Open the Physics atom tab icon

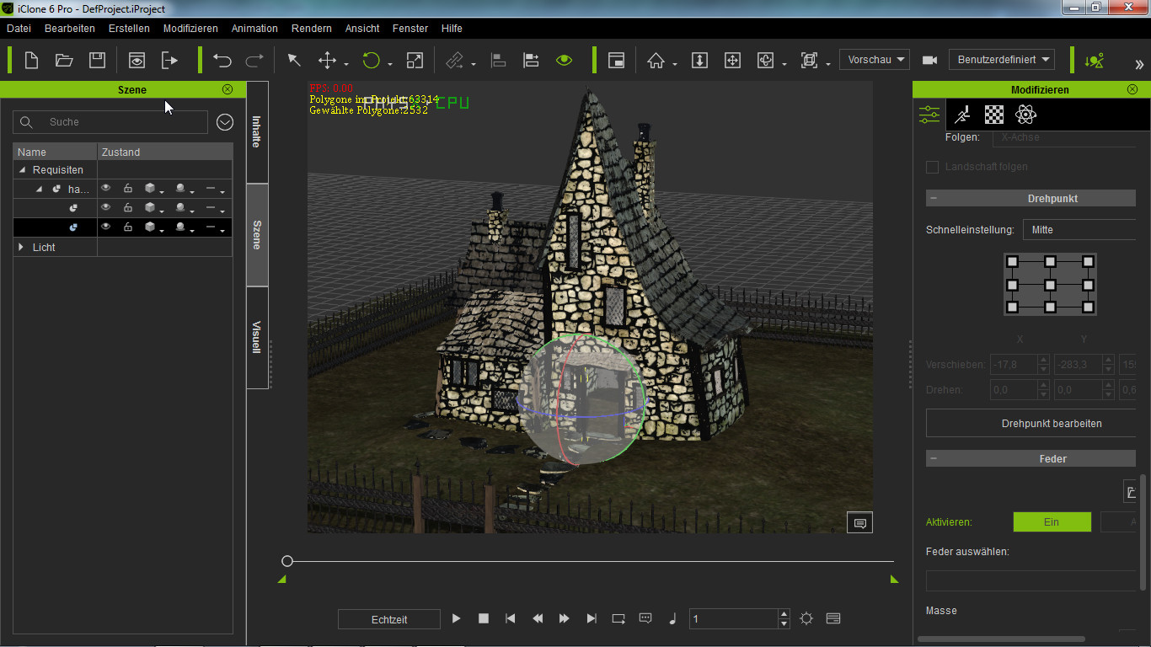pyautogui.click(x=1025, y=115)
